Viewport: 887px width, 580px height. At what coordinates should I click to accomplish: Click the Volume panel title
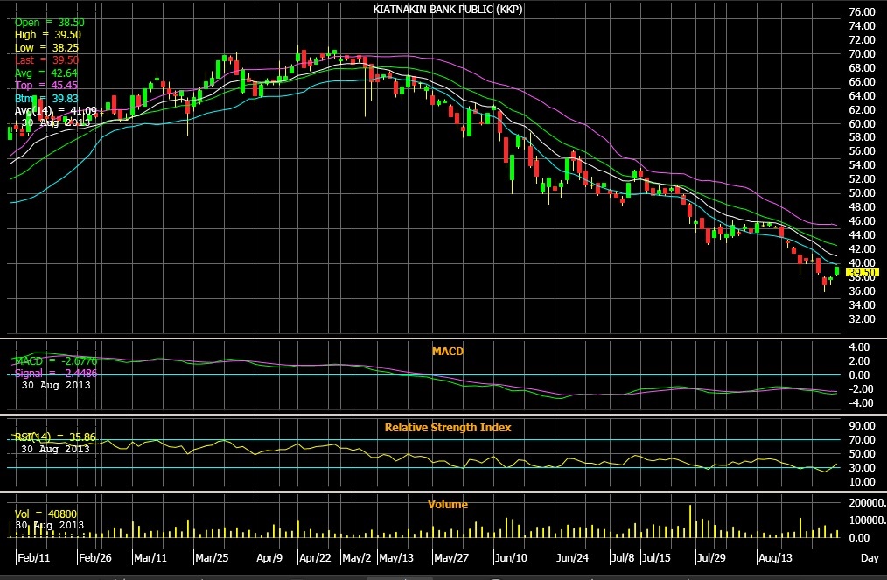click(x=448, y=504)
